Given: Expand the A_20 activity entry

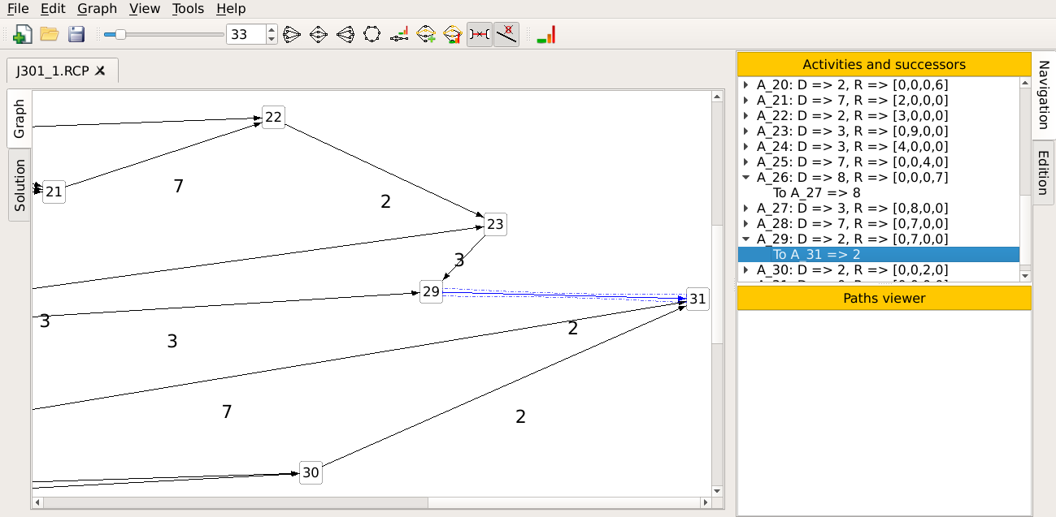Looking at the screenshot, I should click(x=745, y=85).
